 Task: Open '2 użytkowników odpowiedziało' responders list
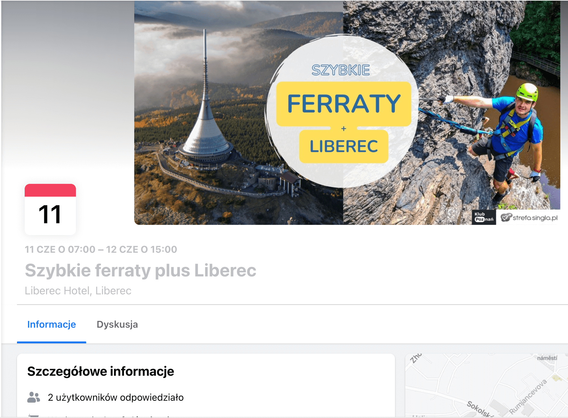tap(116, 398)
